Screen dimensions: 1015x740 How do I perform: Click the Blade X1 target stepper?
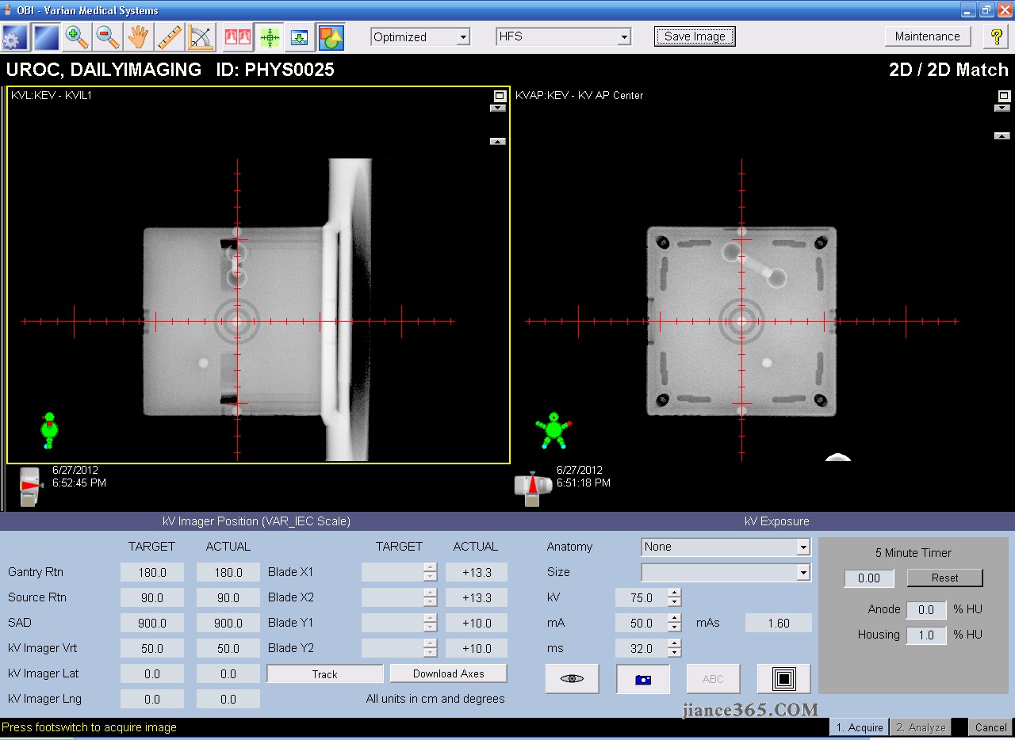(x=430, y=572)
